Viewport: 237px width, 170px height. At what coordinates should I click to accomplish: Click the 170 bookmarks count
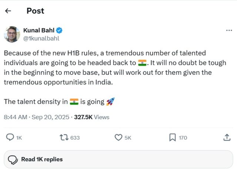pos(183,138)
